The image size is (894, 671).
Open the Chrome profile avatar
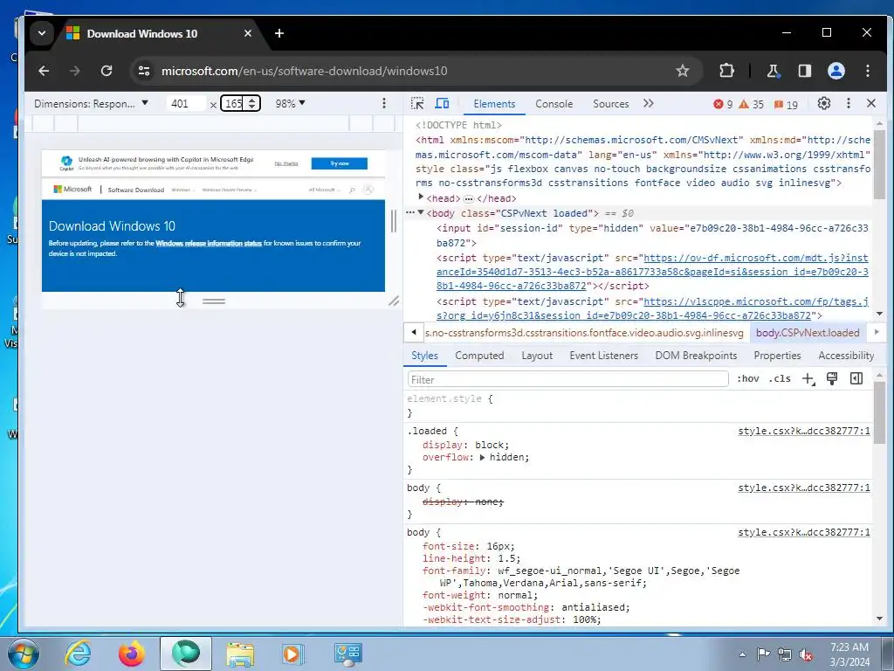836,71
